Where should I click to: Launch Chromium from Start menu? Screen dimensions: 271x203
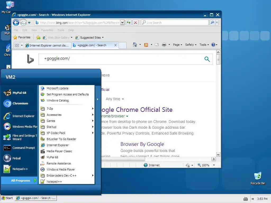pyautogui.click(x=19, y=103)
